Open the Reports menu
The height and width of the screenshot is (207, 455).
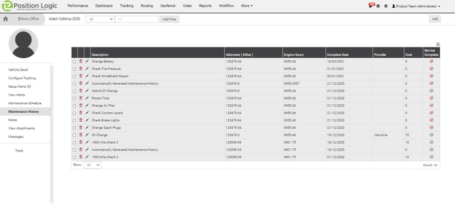(205, 6)
